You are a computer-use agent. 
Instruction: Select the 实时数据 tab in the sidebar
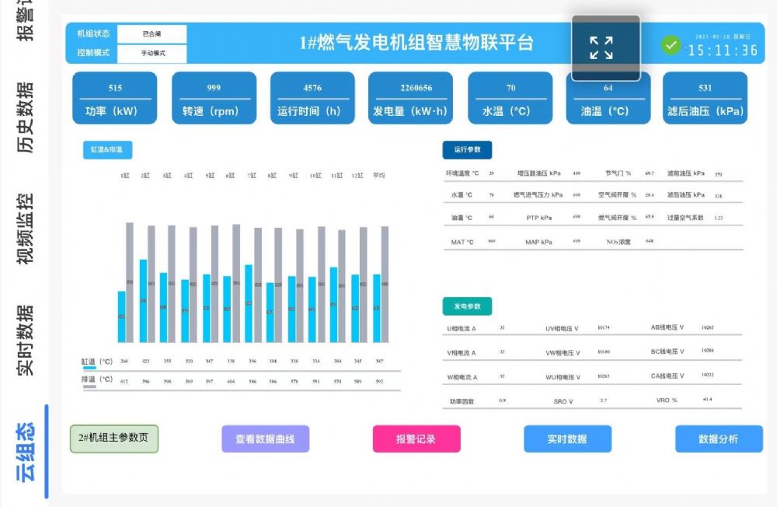coord(25,340)
